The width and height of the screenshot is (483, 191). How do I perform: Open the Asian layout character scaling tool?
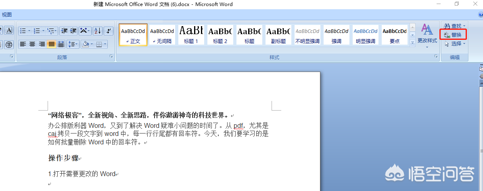click(x=83, y=31)
